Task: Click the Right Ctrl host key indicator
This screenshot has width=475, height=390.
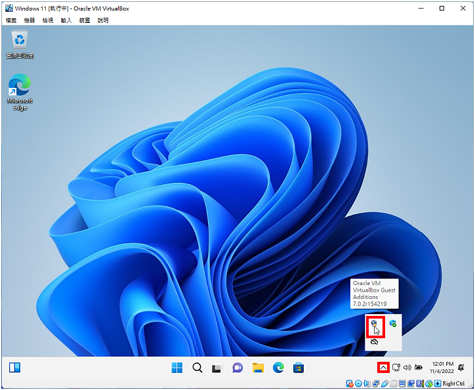Action: 453,383
